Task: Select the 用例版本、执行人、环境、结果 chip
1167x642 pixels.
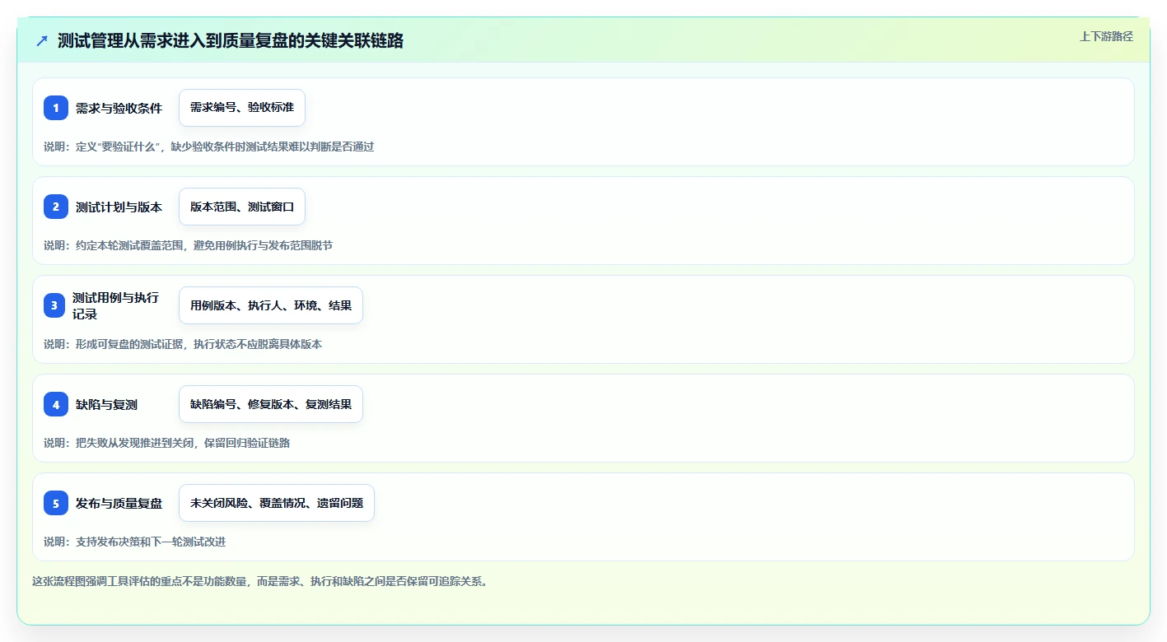Action: coord(271,305)
